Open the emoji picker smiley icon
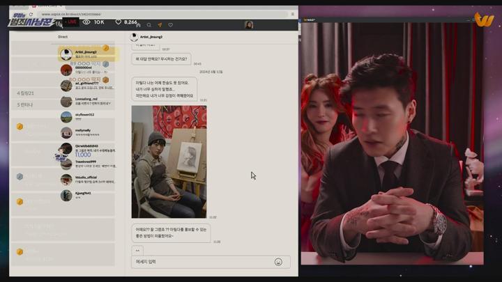Viewport: 502px width, 282px height. tap(278, 262)
